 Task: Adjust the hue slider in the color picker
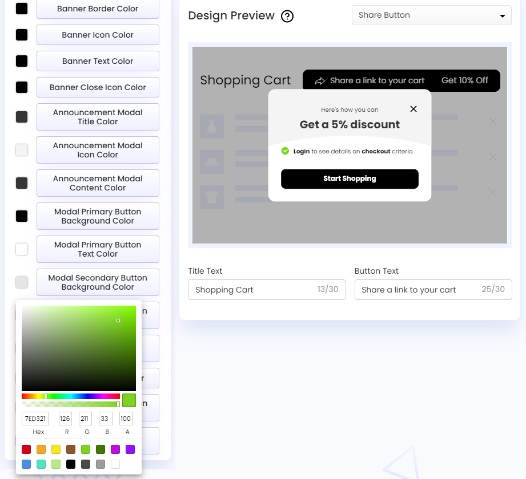coord(70,396)
